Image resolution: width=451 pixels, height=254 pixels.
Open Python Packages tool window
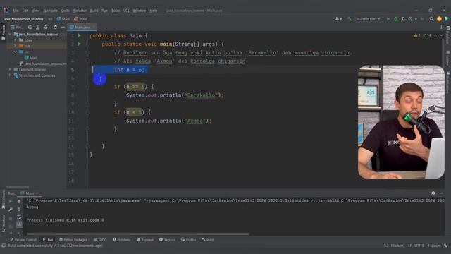73,240
